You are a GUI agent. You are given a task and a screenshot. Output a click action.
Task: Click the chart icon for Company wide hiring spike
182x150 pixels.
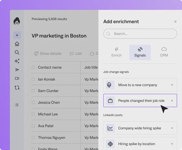click(110, 128)
